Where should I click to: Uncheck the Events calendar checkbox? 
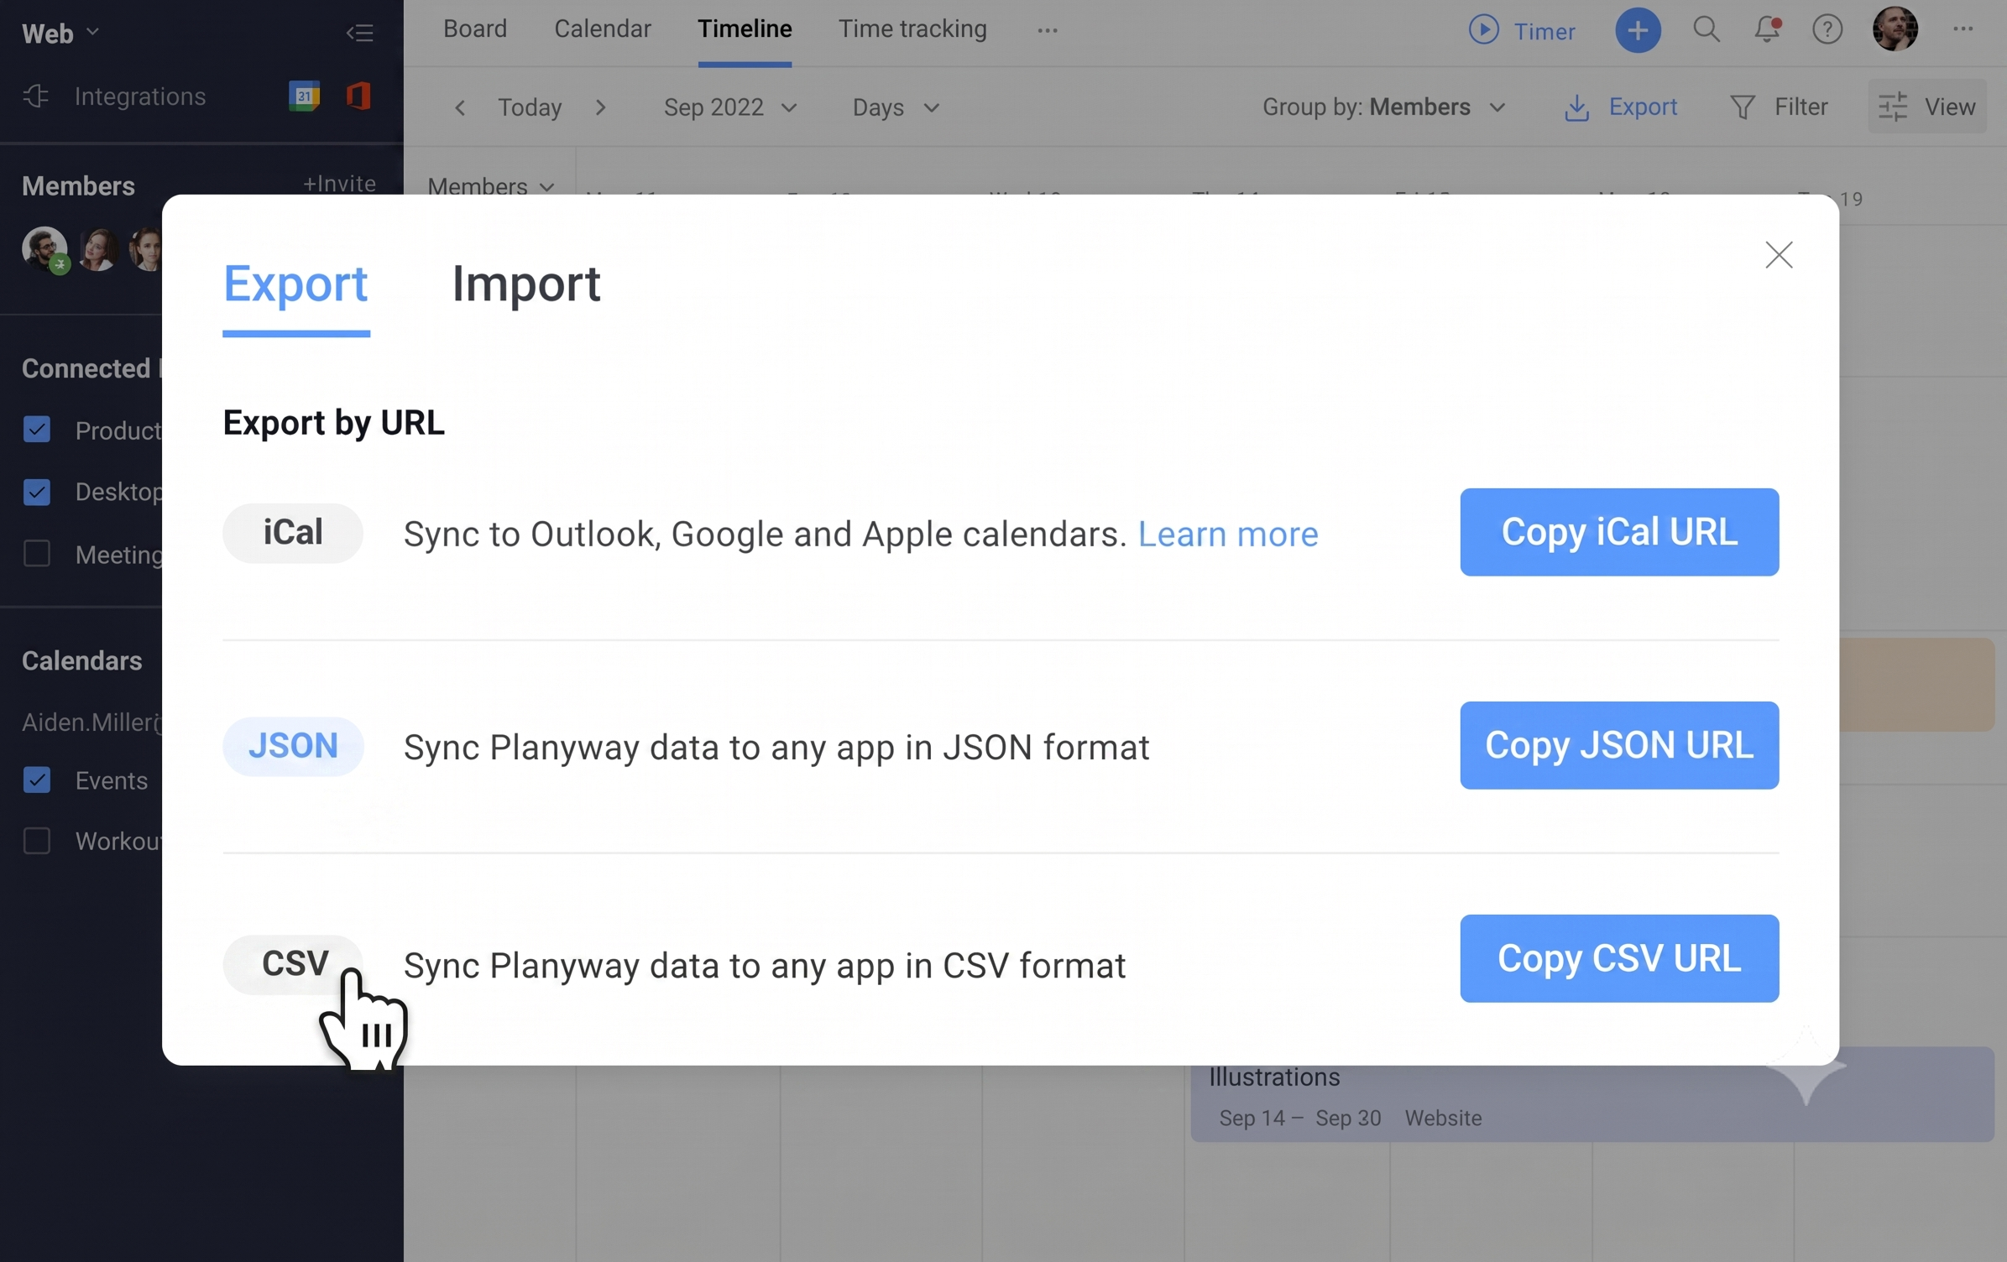click(x=37, y=780)
